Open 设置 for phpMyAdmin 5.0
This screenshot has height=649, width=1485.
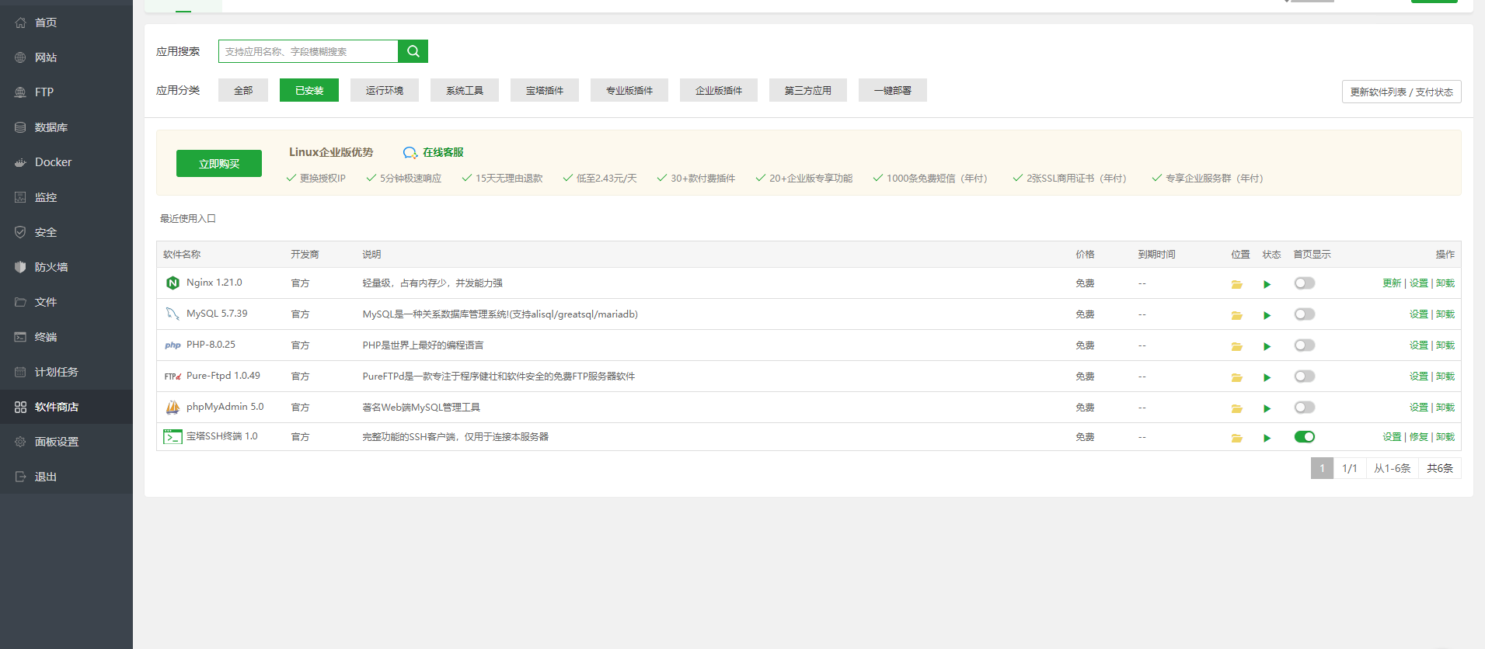pyautogui.click(x=1419, y=408)
